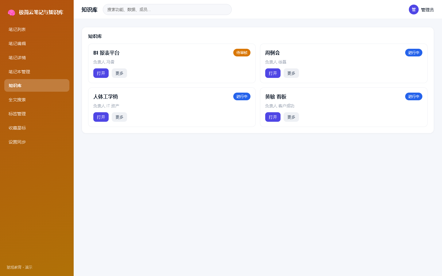The height and width of the screenshot is (276, 442).
Task: Open 标签管理 in the sidebar
Action: tap(37, 114)
